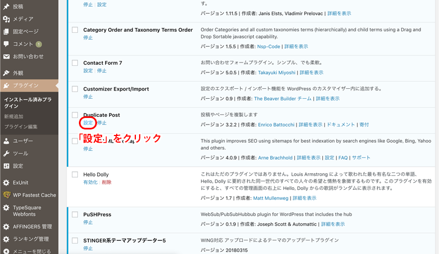Click 停止 under PuSHPress
The width and height of the screenshot is (439, 254).
88,222
